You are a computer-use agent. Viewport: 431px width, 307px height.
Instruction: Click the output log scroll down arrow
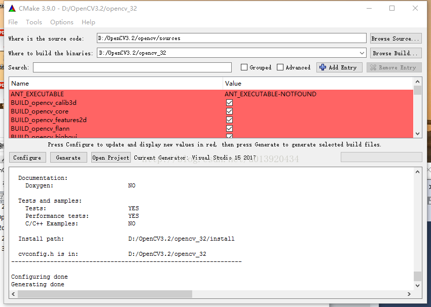click(x=417, y=286)
